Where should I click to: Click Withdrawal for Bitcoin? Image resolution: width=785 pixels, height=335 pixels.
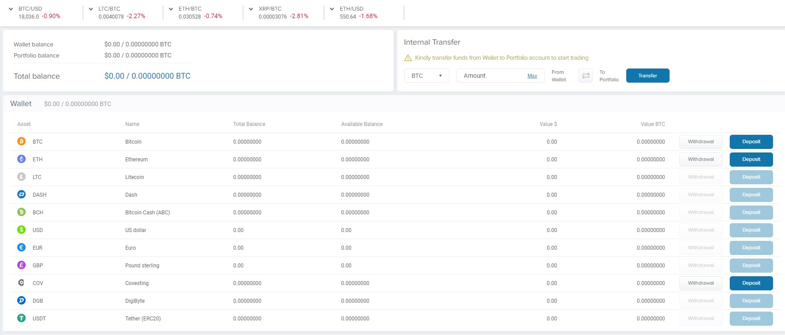[701, 141]
